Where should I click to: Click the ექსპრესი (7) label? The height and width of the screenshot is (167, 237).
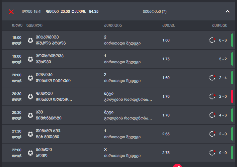(155, 11)
